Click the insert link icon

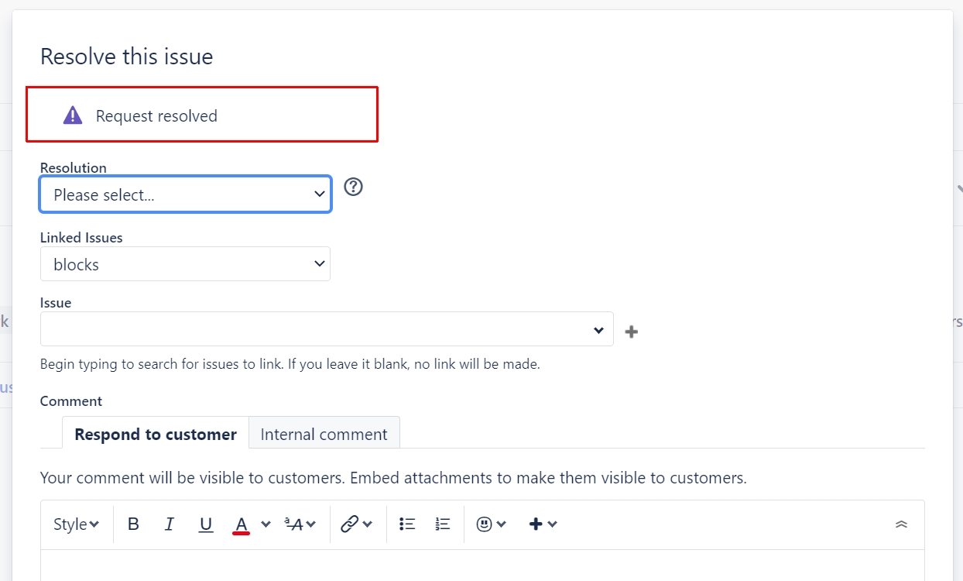point(350,524)
